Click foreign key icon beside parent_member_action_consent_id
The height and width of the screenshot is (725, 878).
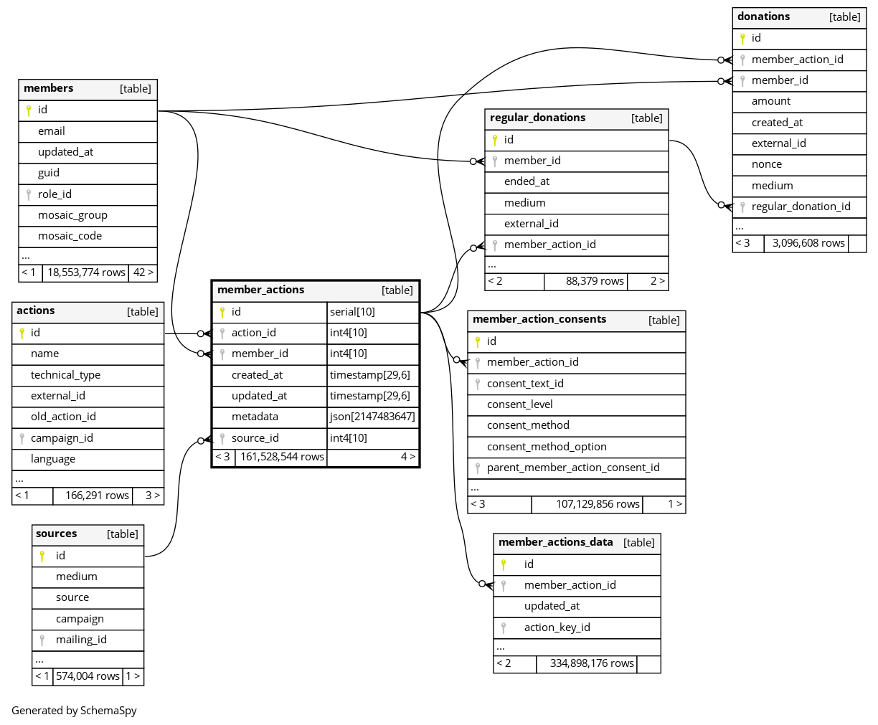click(478, 468)
